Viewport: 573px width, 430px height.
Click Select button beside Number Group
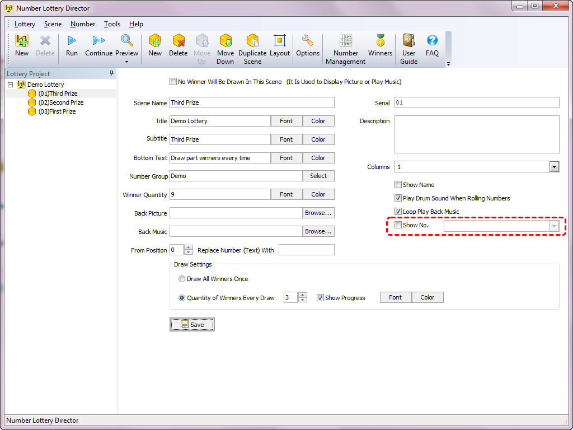318,176
